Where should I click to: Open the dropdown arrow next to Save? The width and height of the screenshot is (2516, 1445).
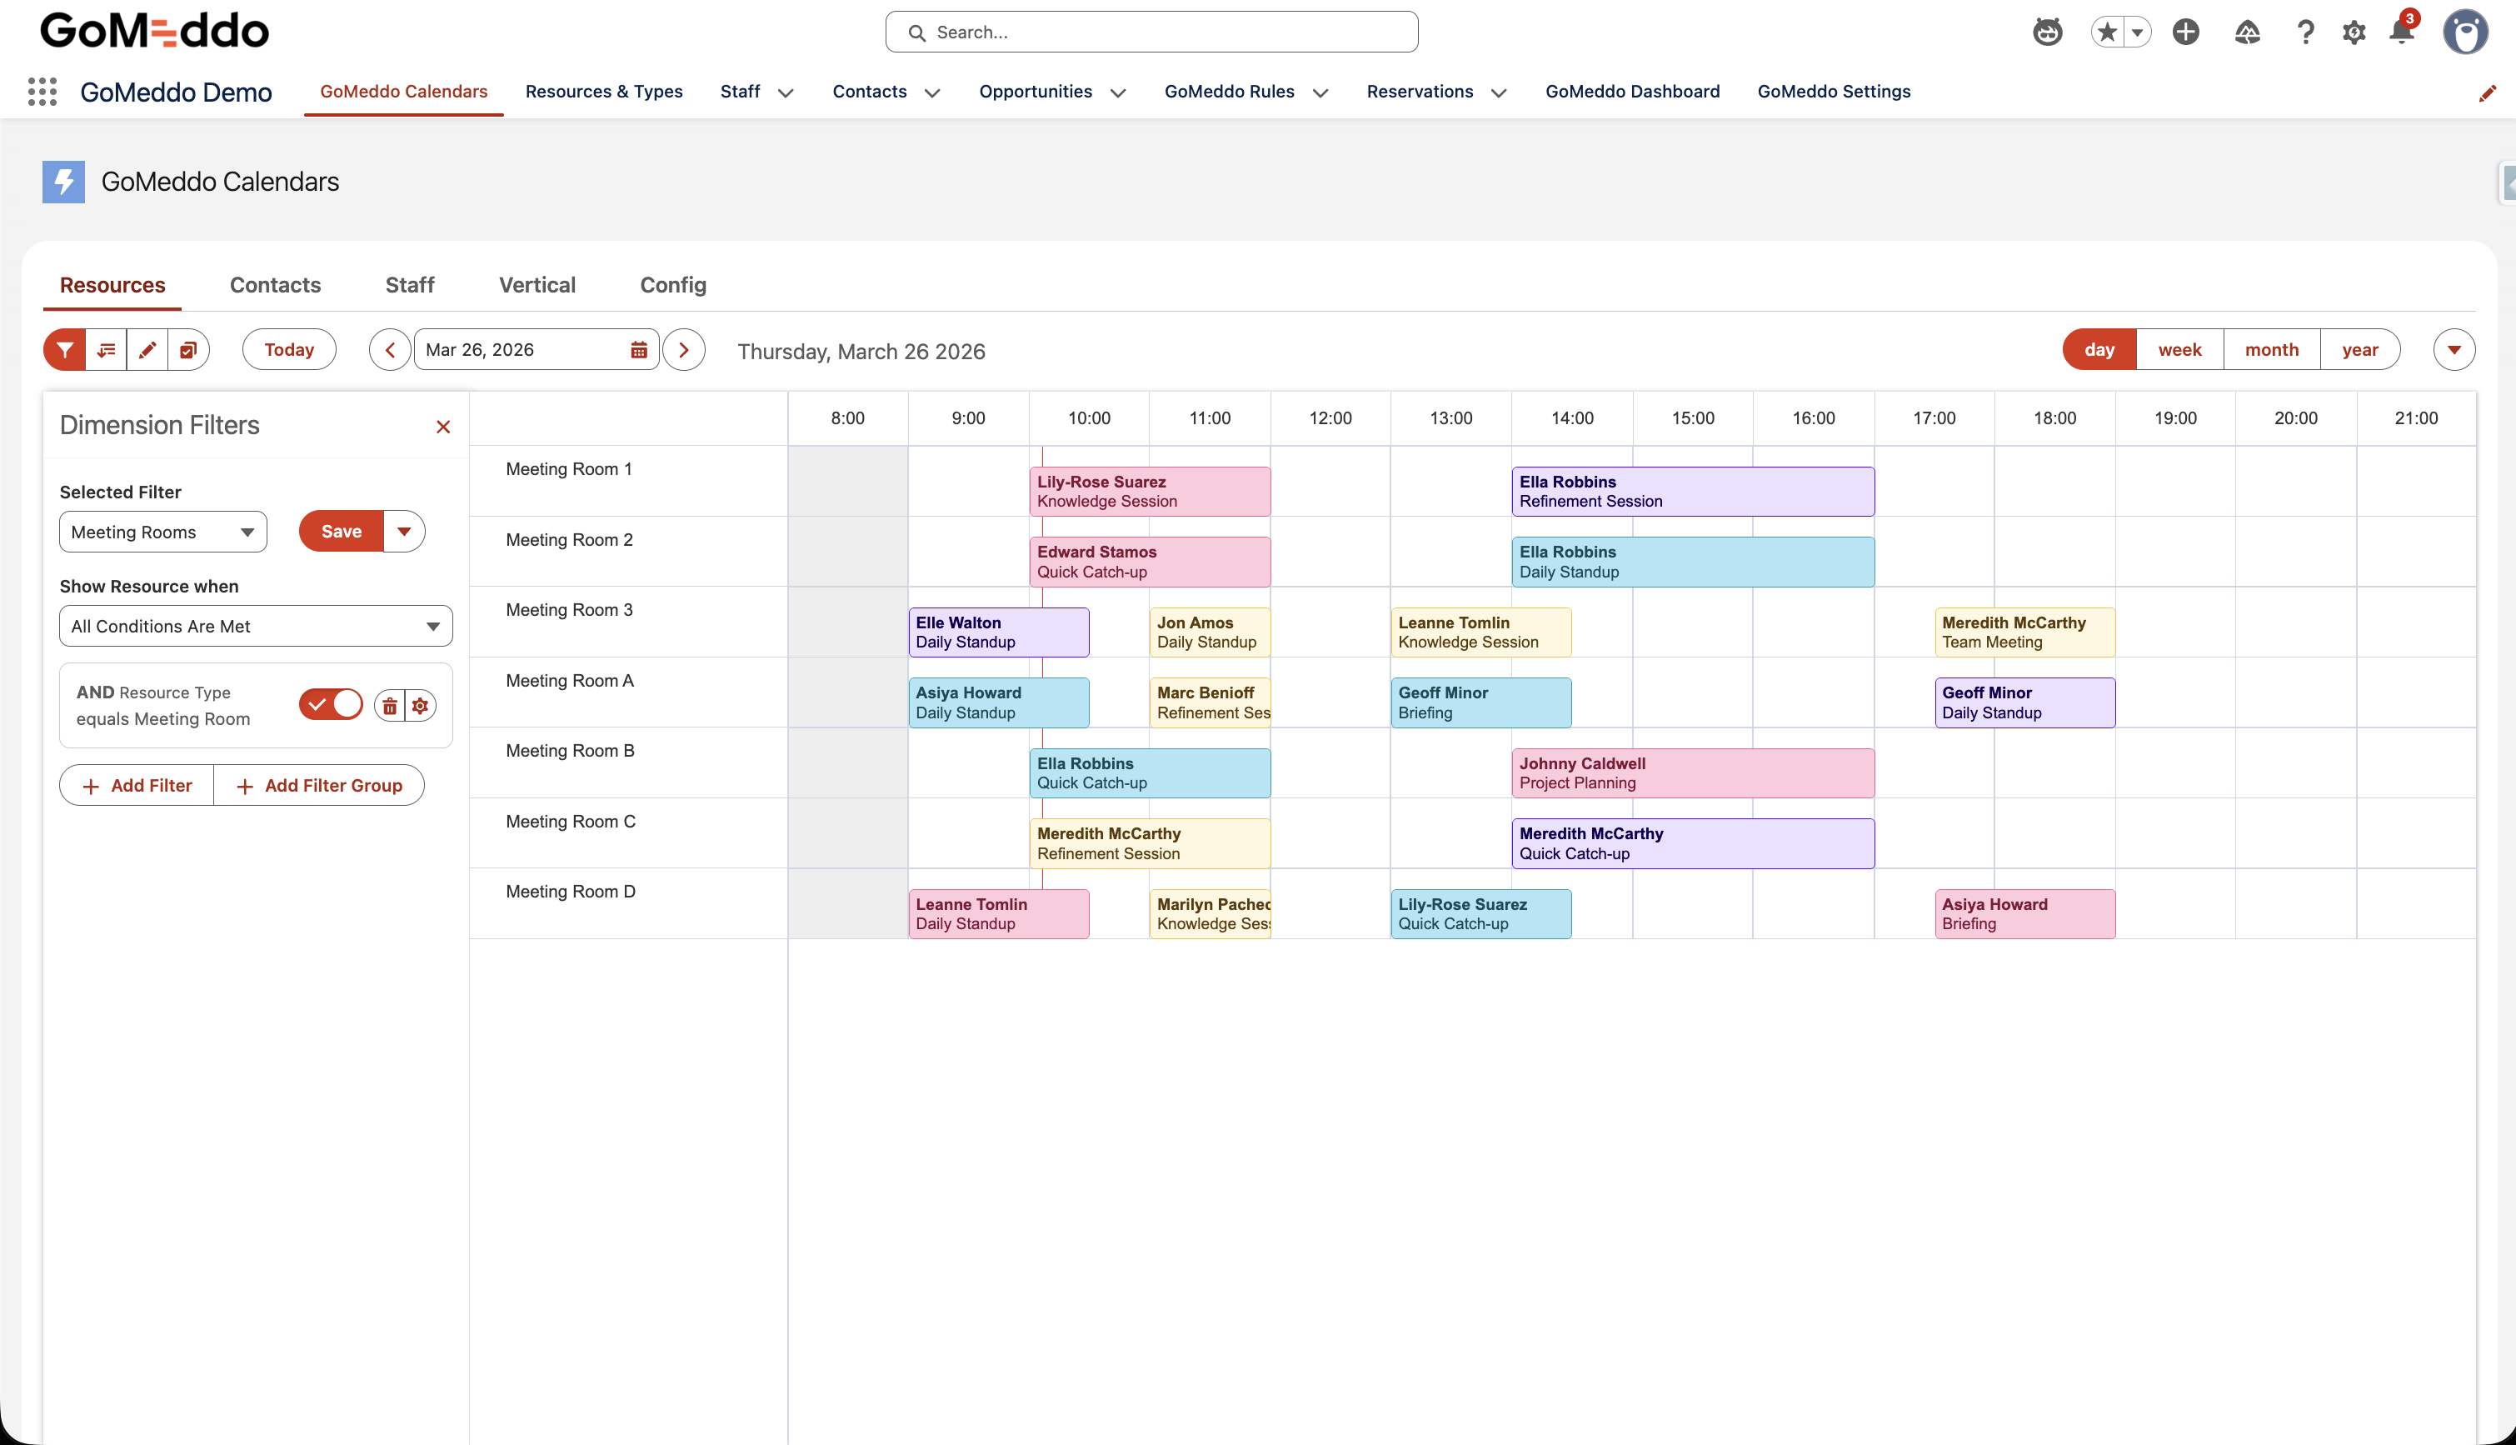coord(404,531)
